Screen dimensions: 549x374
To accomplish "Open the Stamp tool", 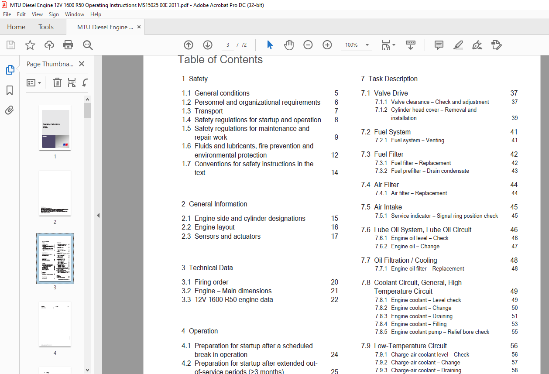I will tap(496, 45).
